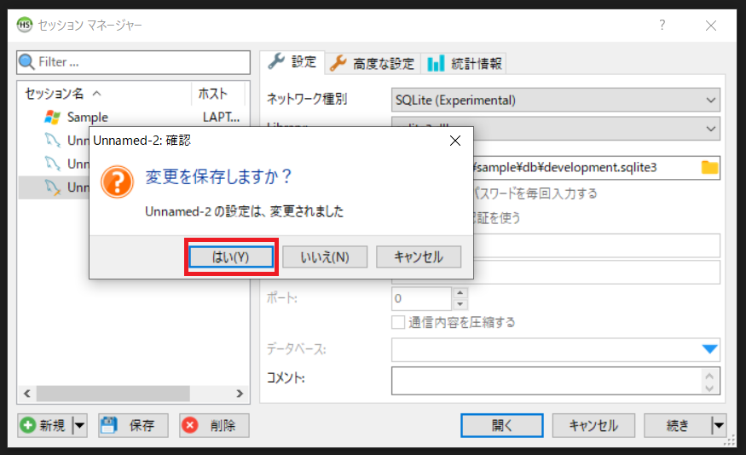
Task: Click the orange wrench icon on 高度な設定
Action: [338, 63]
